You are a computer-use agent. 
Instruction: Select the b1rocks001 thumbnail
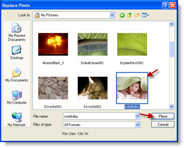click(x=53, y=88)
